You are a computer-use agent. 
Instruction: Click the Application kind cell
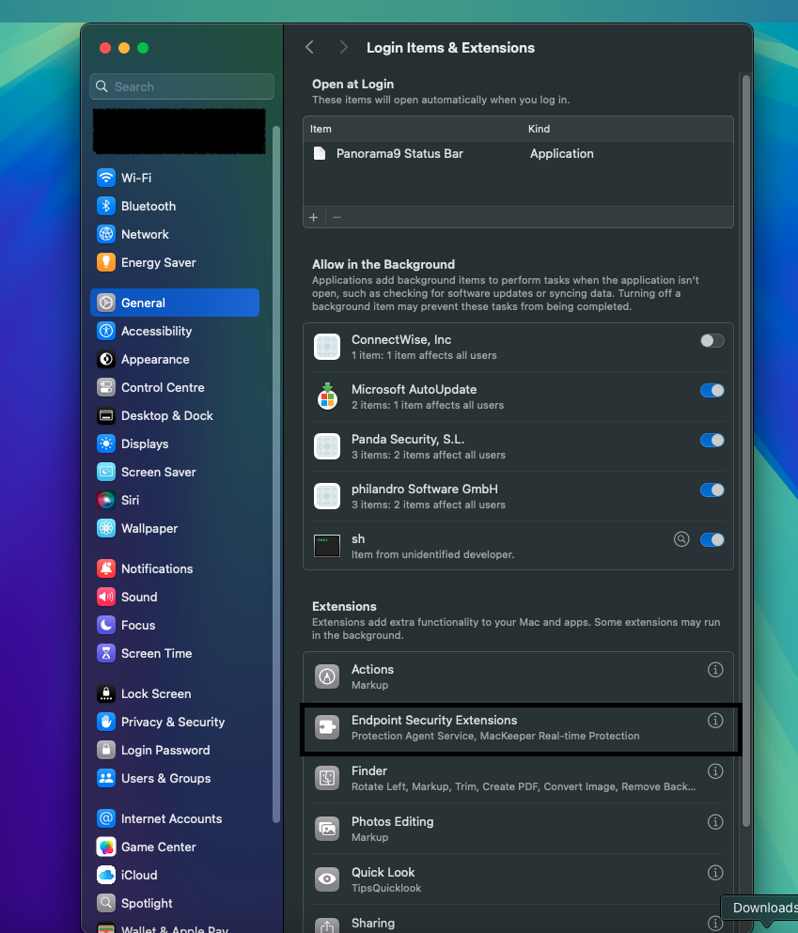562,153
